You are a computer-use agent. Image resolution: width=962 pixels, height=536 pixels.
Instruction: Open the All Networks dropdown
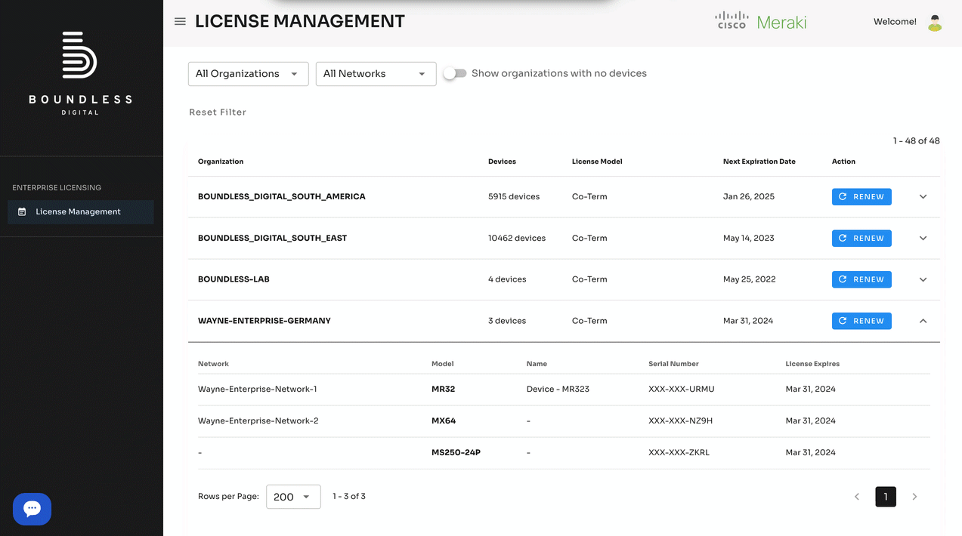(x=376, y=73)
